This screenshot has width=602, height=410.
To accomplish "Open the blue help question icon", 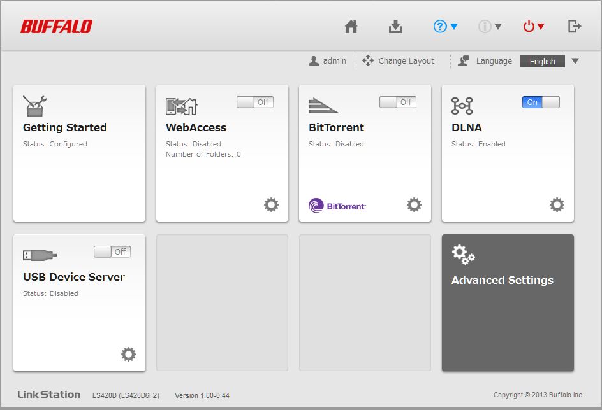I will [x=440, y=27].
